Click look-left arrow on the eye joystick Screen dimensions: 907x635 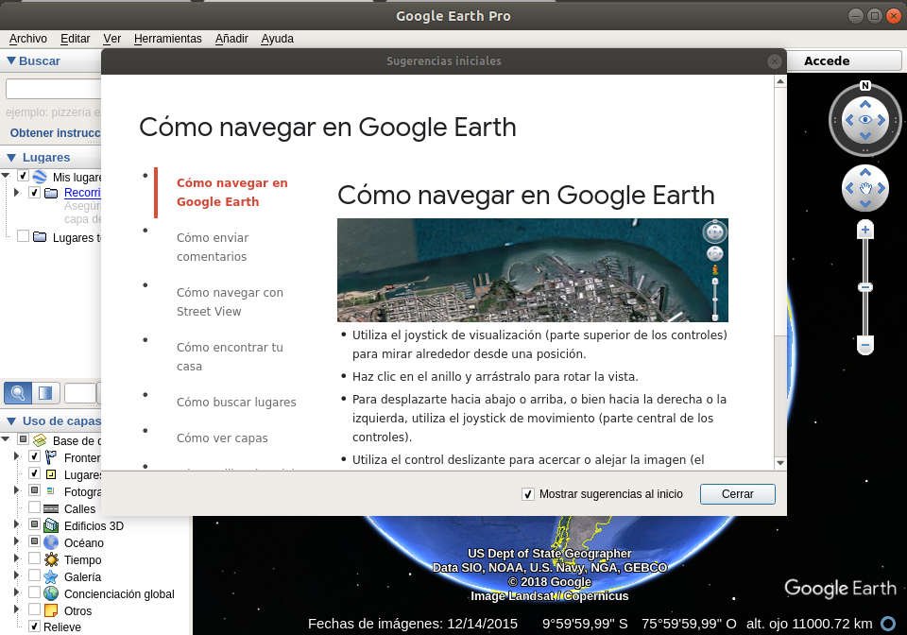pos(849,120)
